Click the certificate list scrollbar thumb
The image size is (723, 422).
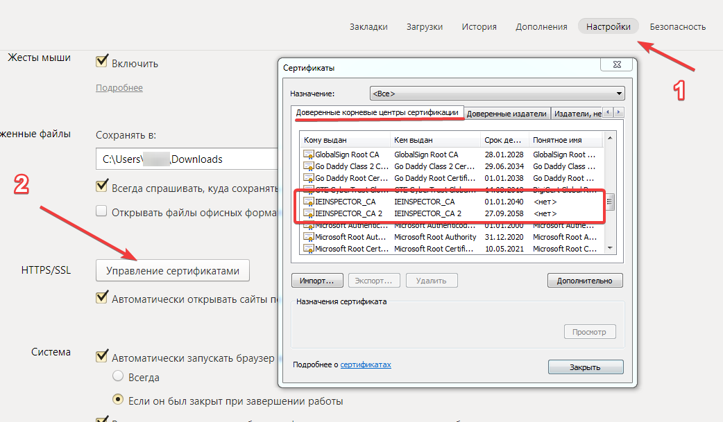[x=610, y=202]
